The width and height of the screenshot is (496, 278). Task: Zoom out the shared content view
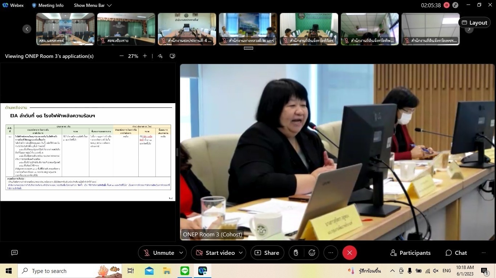tap(122, 56)
